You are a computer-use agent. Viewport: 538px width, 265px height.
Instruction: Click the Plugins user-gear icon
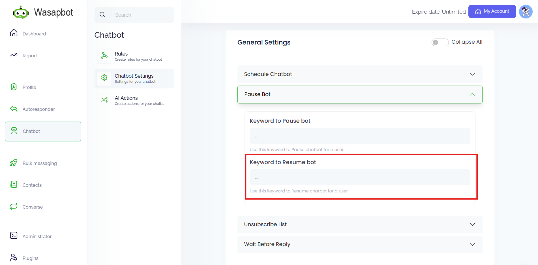pos(14,257)
